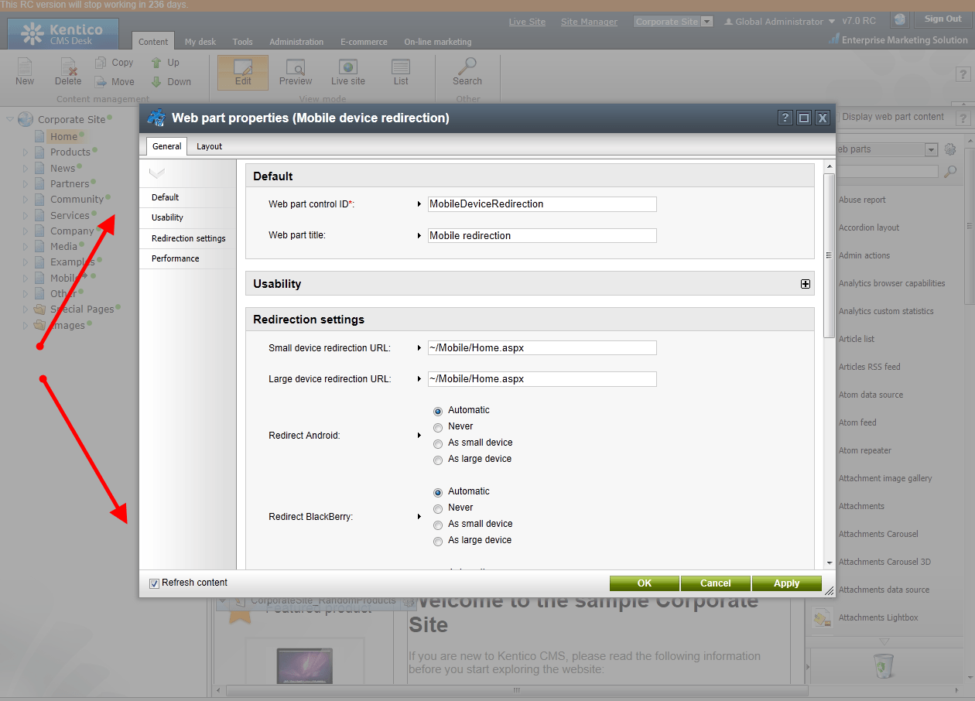Select Automatic for Redirect BlackBerry
975x701 pixels.
click(x=438, y=492)
